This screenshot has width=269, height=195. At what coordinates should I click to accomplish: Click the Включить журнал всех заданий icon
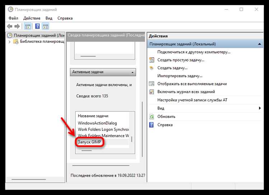click(152, 92)
